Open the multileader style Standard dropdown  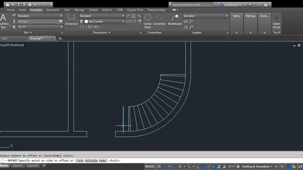(x=206, y=16)
